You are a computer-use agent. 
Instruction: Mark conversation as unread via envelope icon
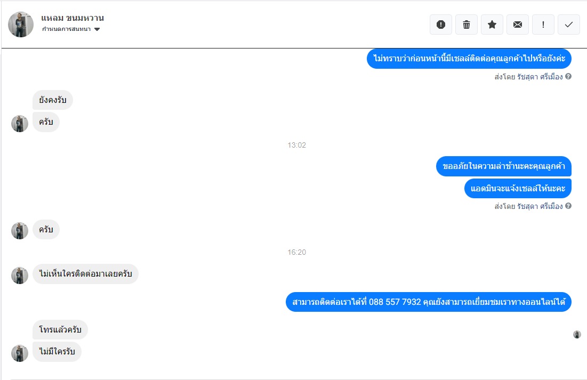click(517, 25)
